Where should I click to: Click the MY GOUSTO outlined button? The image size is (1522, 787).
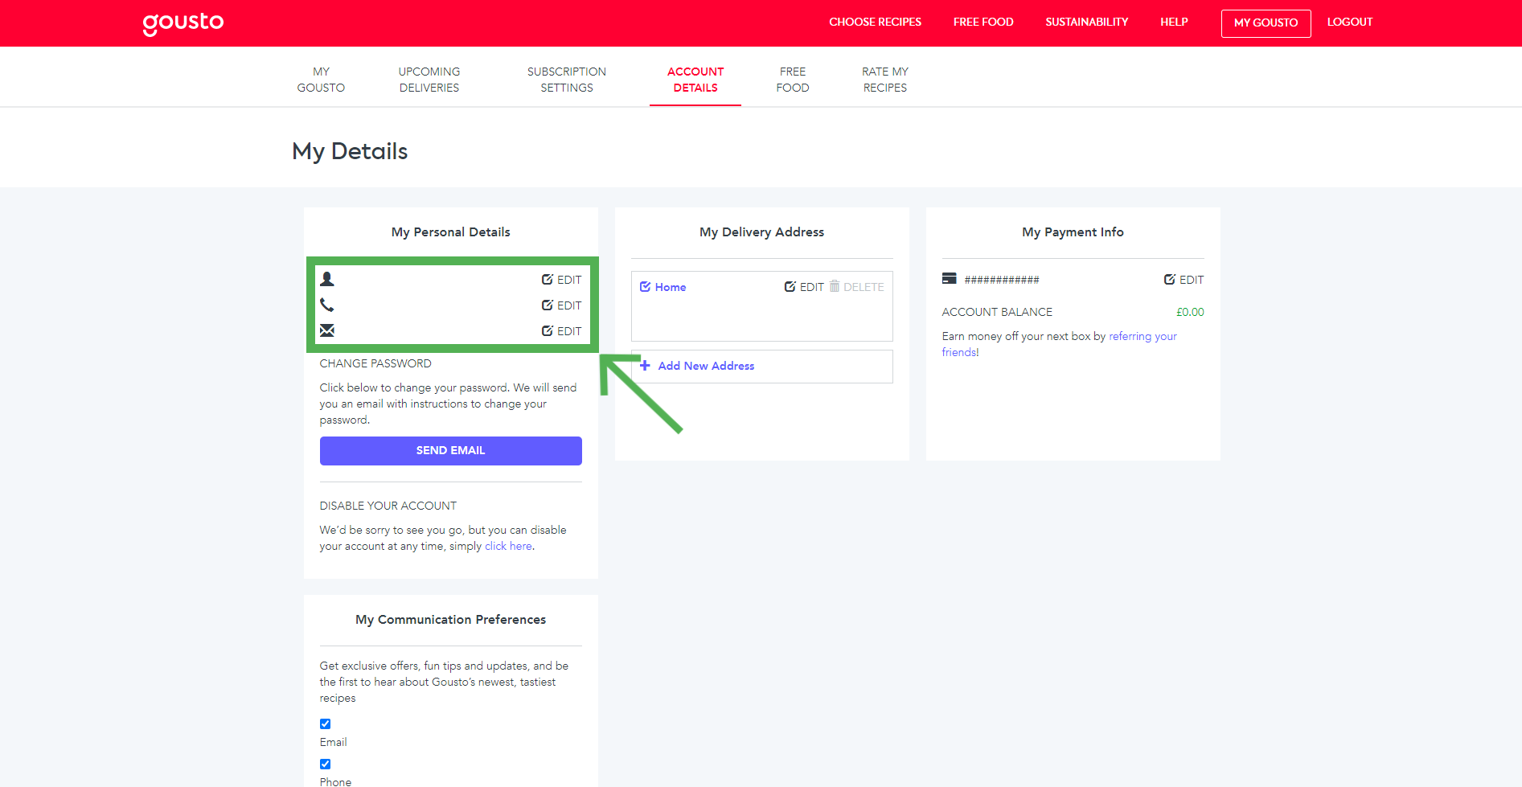click(x=1266, y=23)
